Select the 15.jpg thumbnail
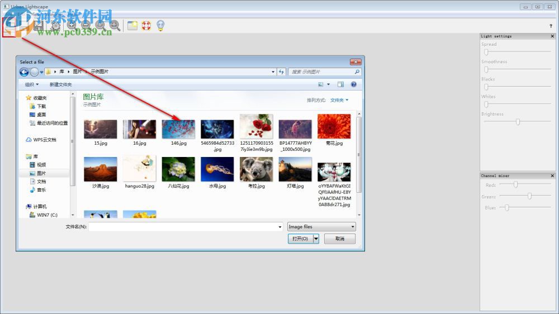 coord(101,129)
